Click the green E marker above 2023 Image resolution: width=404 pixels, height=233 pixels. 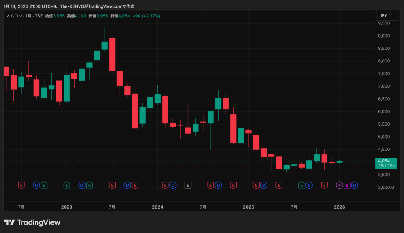point(67,185)
